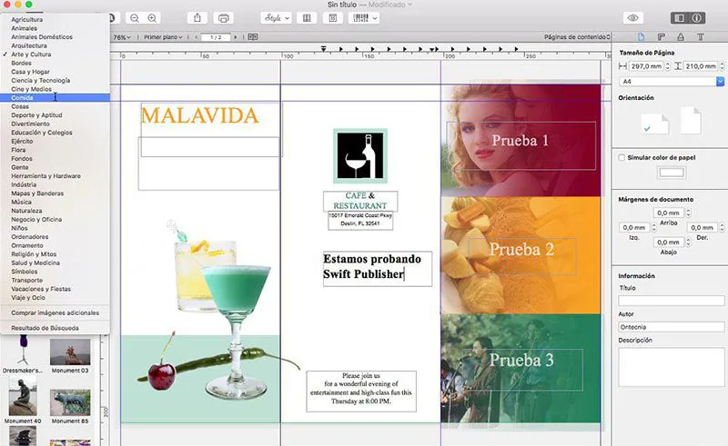Toggle the source panel sidebar icon
Screen dimensions: 728x446
pos(679,18)
